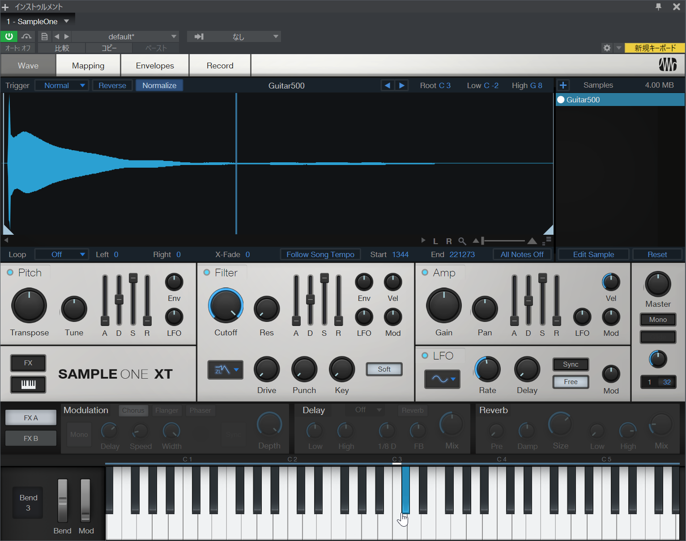686x541 pixels.
Task: Open the dropdown arrow beside the gear
Action: point(618,48)
